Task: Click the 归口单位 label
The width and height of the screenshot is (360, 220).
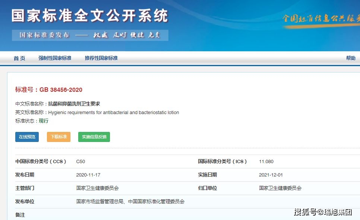Action: click(208, 188)
